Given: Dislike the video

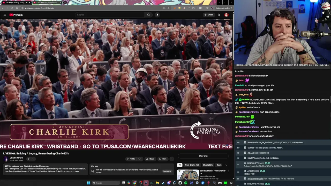Looking at the screenshot, I should 140,159.
